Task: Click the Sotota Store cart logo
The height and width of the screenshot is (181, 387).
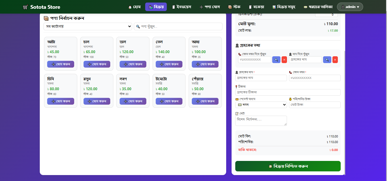Action: [x=25, y=7]
